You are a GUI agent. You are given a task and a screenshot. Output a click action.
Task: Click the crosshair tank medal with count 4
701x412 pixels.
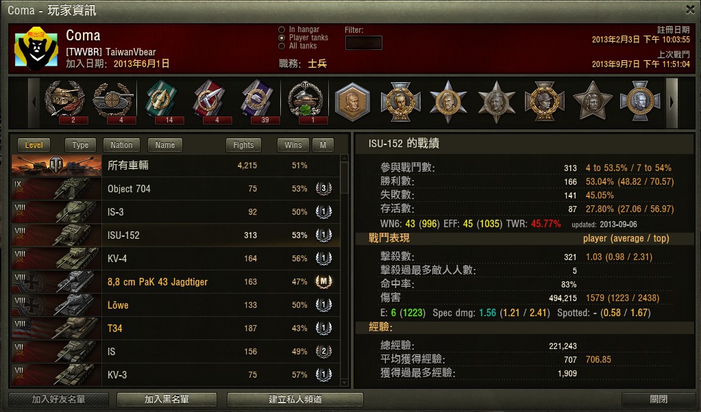113,102
